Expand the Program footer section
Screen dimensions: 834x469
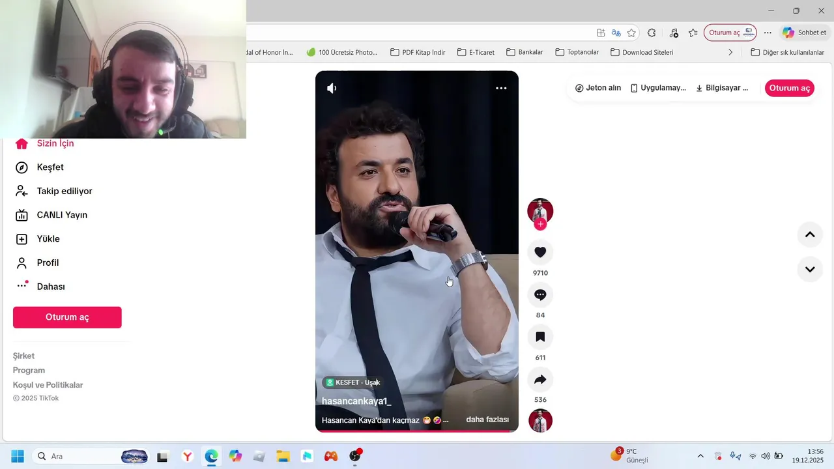[29, 370]
